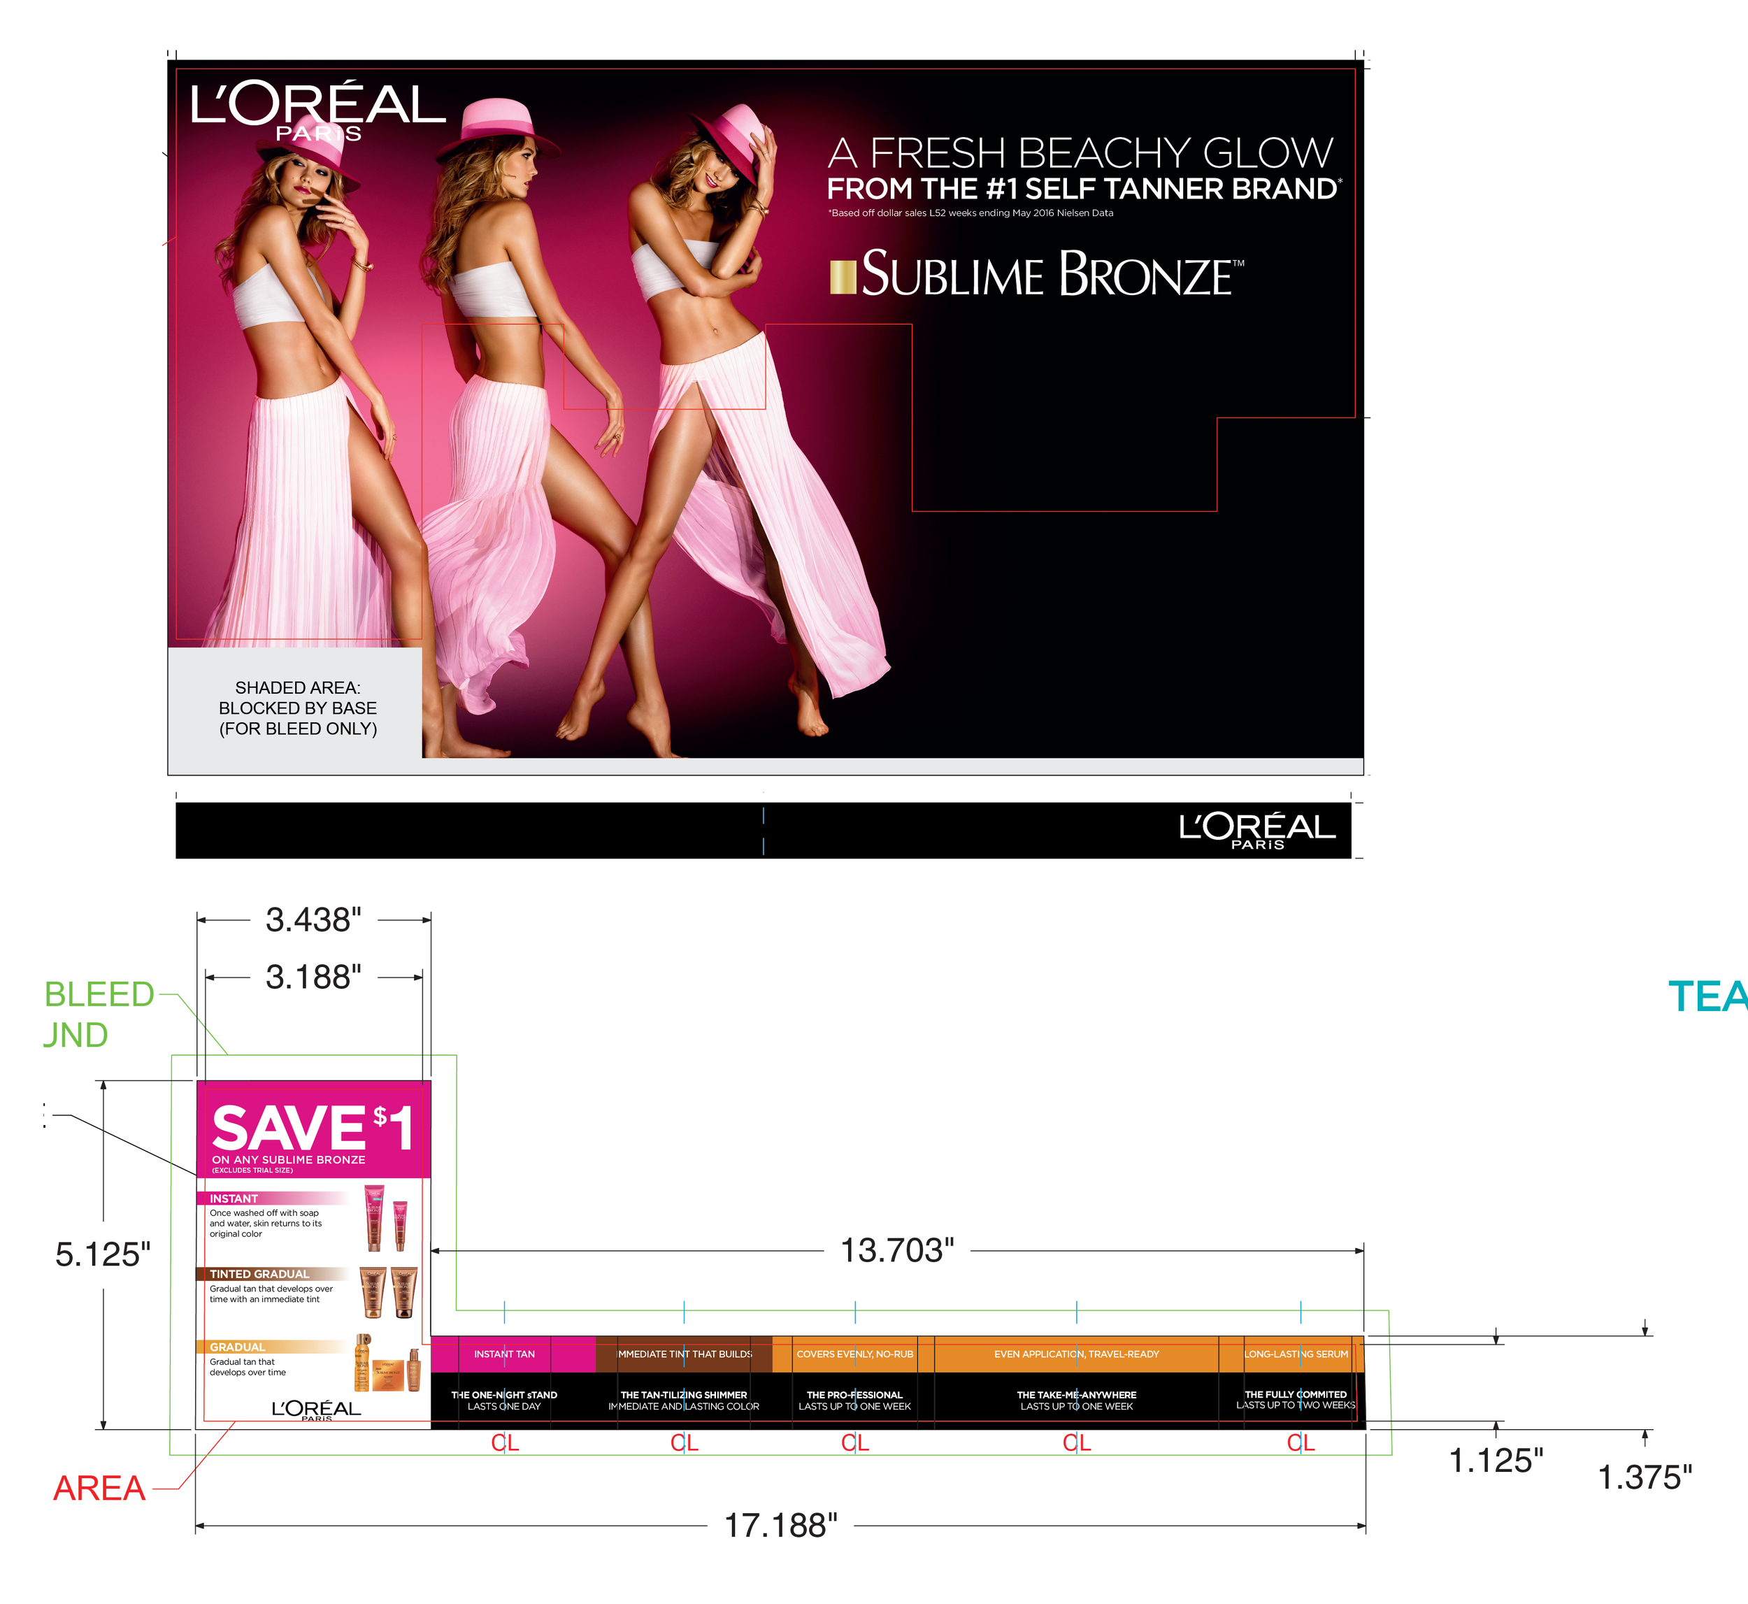Select "LASTS UP TO ONE WEEK" under TAKE-ME-ANYWHERE

1076,1406
